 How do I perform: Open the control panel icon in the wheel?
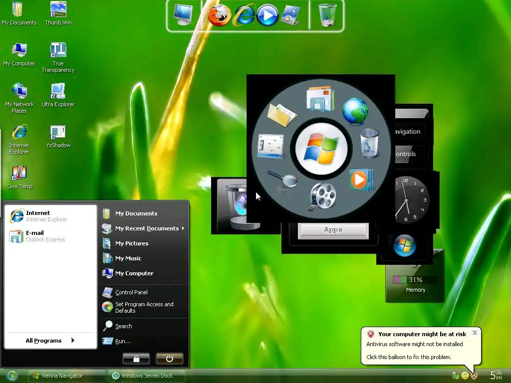click(270, 147)
